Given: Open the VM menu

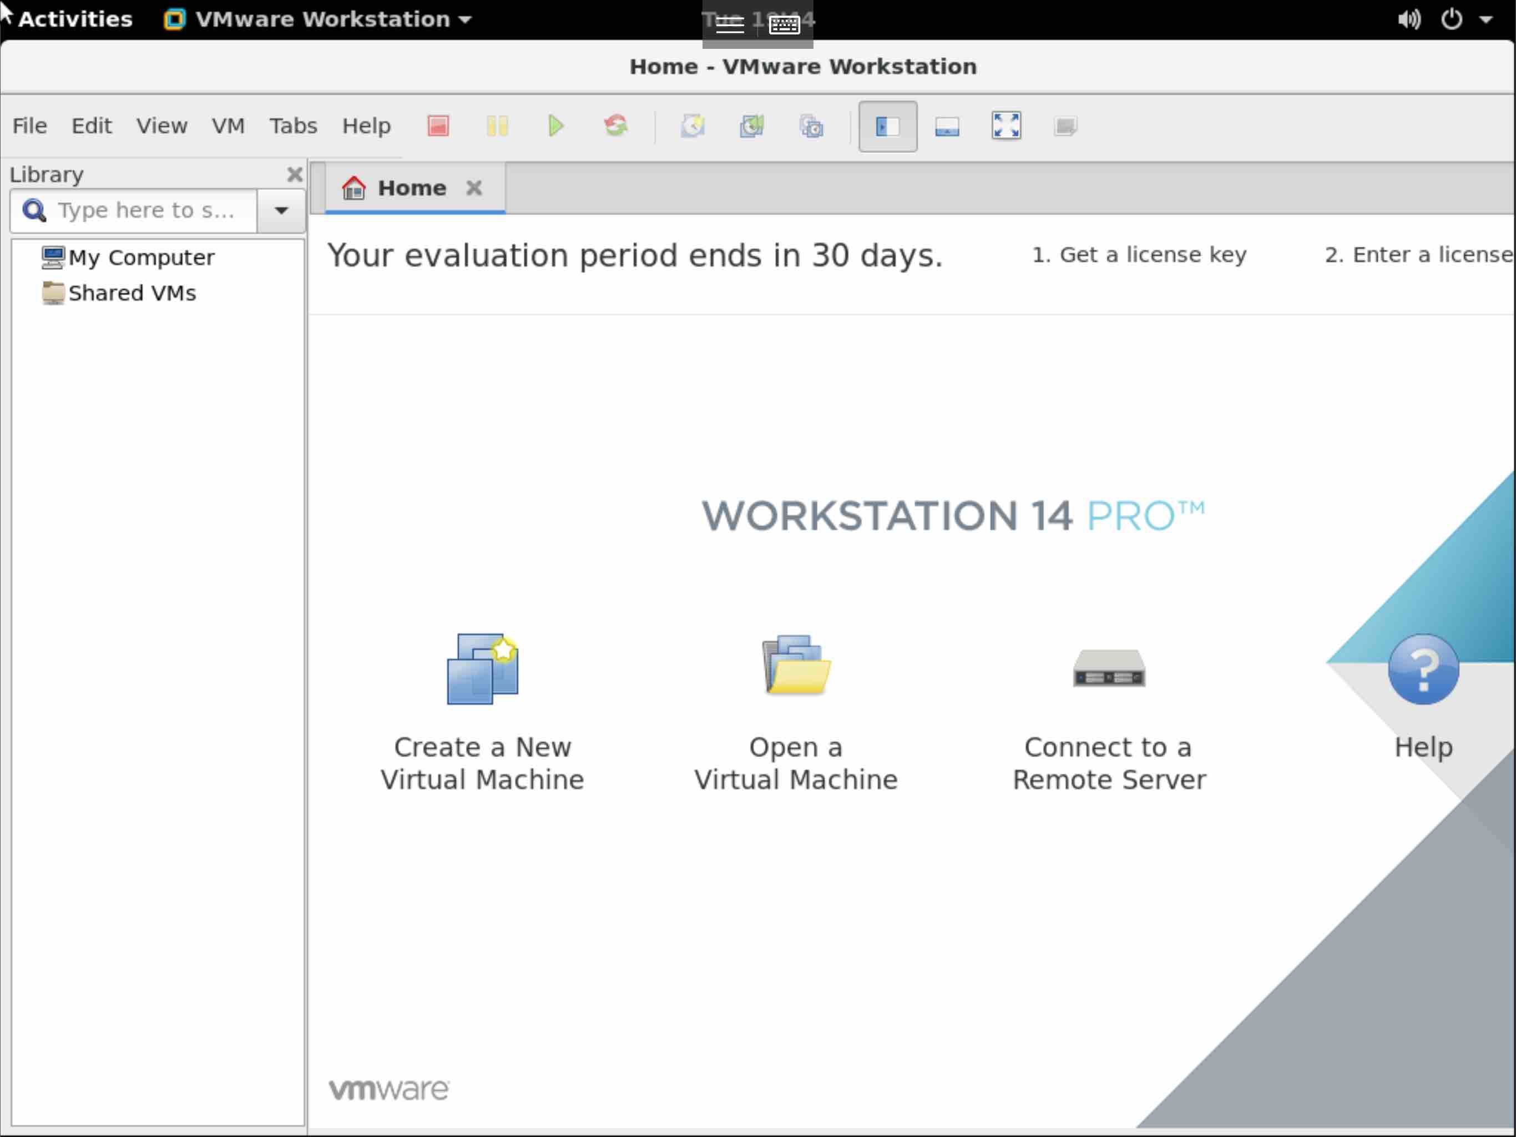Looking at the screenshot, I should pyautogui.click(x=228, y=125).
